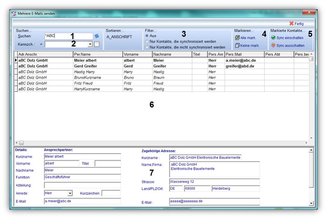Click the empty Titel field in Details
Screen dimensions: 327x219
point(108,163)
